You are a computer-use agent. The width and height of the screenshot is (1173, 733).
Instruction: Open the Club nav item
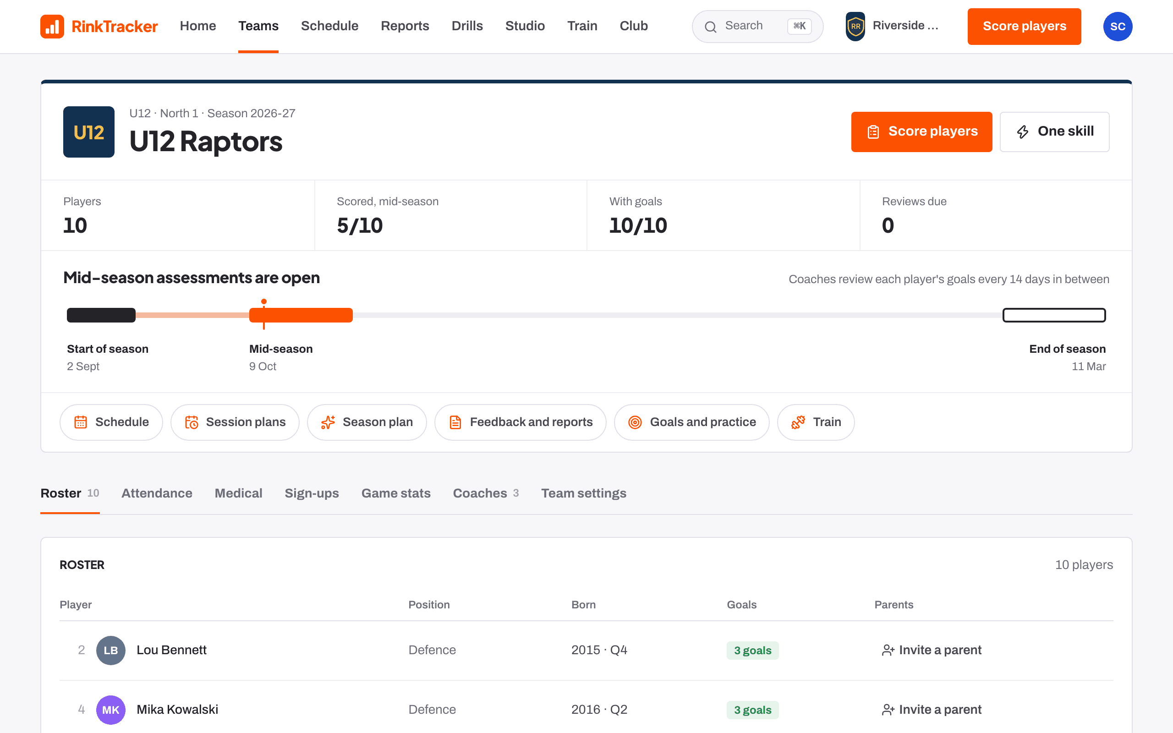634,26
